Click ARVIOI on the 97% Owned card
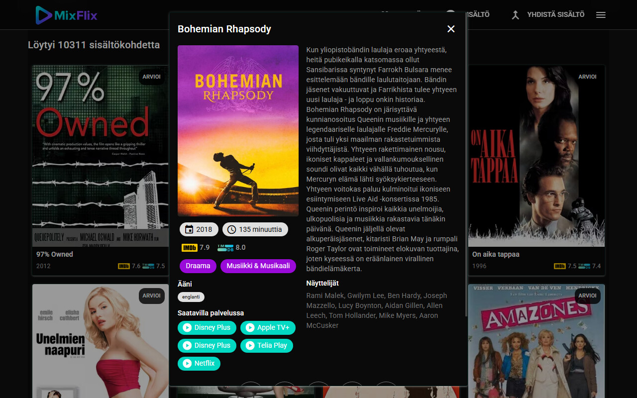 (x=151, y=77)
